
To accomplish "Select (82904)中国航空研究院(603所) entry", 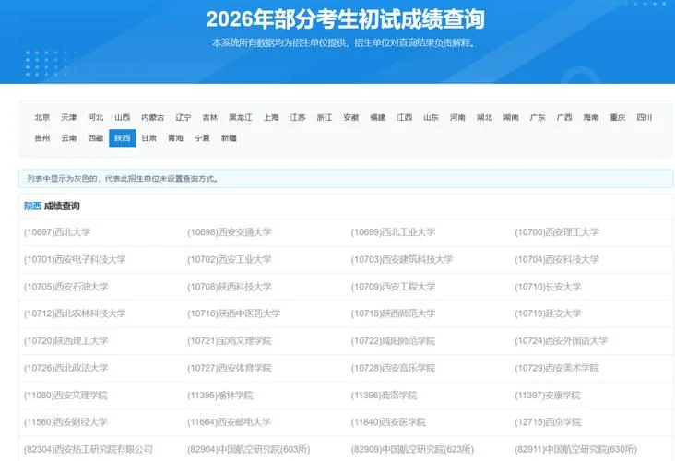I will (249, 449).
